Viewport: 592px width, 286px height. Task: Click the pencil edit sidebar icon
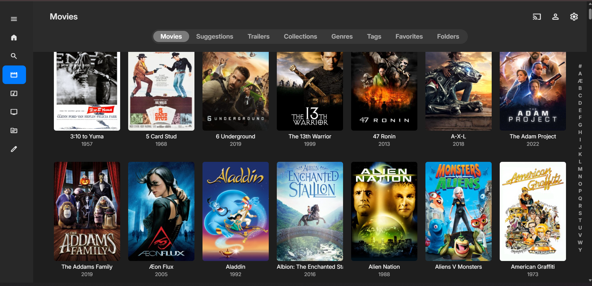pyautogui.click(x=14, y=149)
